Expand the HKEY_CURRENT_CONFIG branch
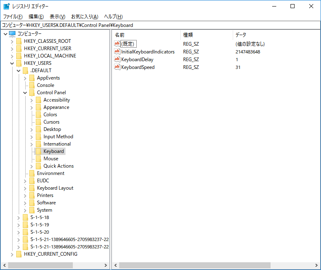 [x=12, y=255]
